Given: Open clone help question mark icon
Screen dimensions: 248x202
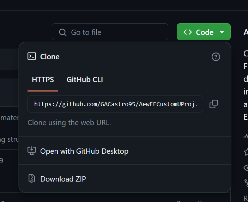Looking at the screenshot, I should pos(216,57).
